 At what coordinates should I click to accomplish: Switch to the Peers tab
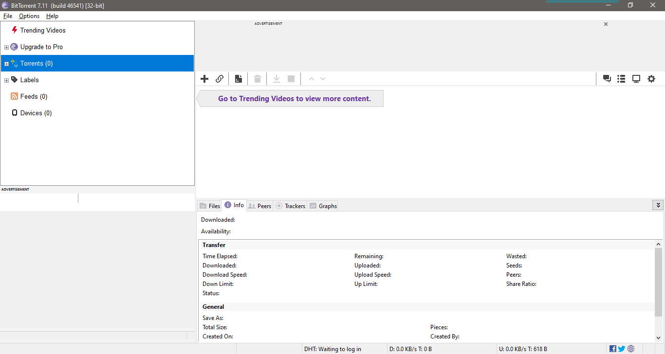[259, 206]
